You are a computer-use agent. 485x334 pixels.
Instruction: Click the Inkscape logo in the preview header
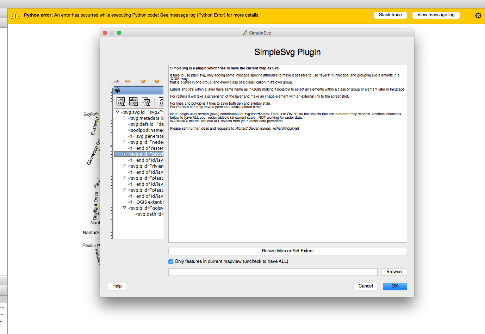pos(117,91)
